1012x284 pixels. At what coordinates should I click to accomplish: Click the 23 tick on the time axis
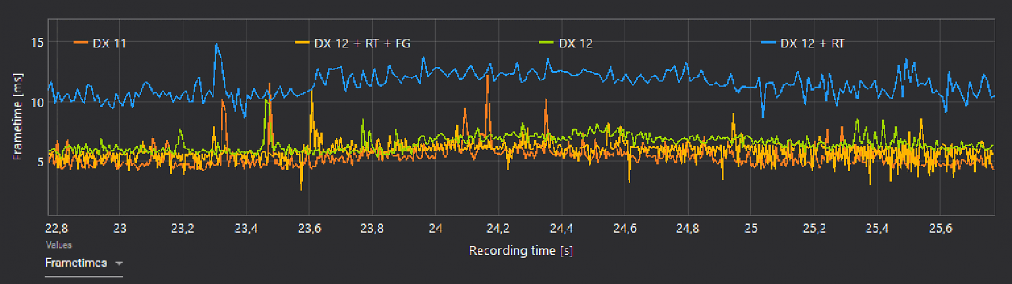pyautogui.click(x=120, y=229)
